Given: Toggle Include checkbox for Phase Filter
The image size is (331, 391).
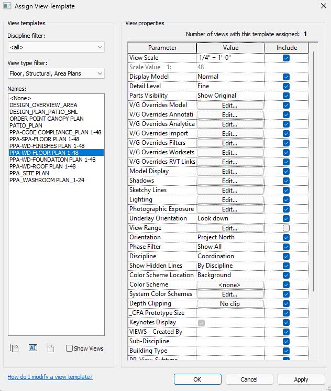Looking at the screenshot, I should (286, 247).
